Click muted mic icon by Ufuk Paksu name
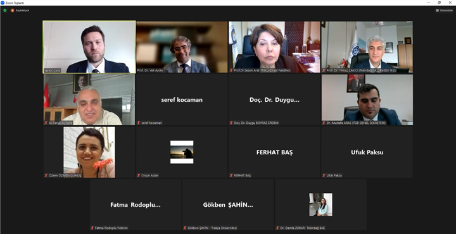Viewport: 456px width, 234px height. 324,175
